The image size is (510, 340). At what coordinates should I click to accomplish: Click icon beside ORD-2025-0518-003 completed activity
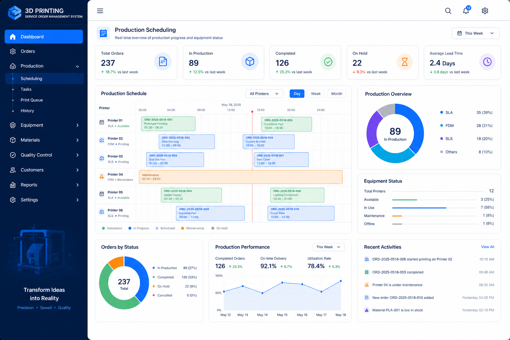coord(367,272)
